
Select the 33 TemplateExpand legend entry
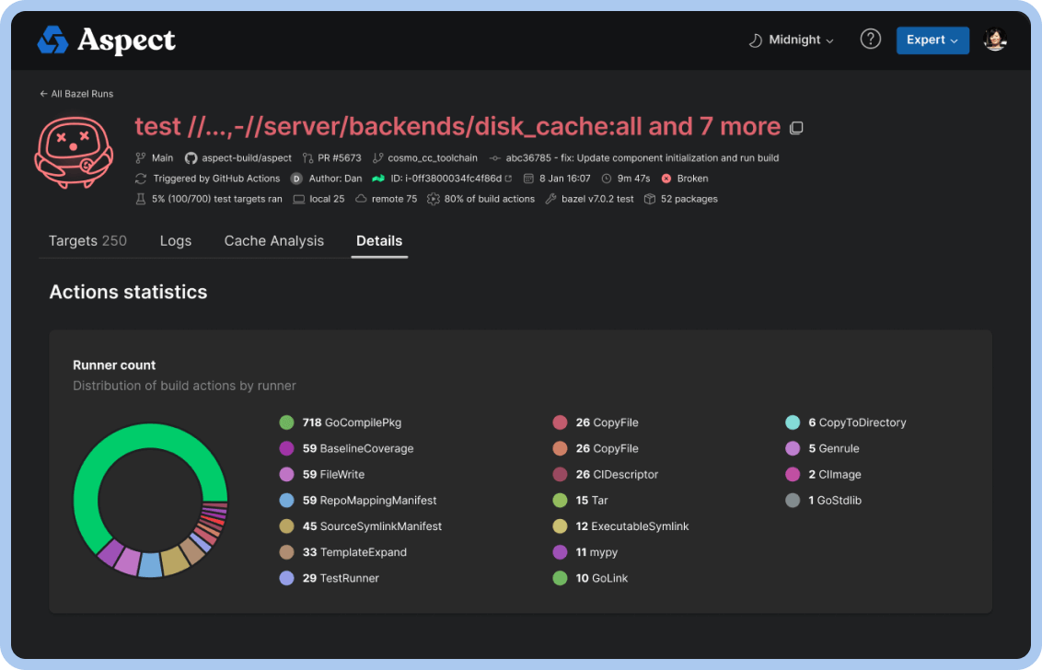343,552
